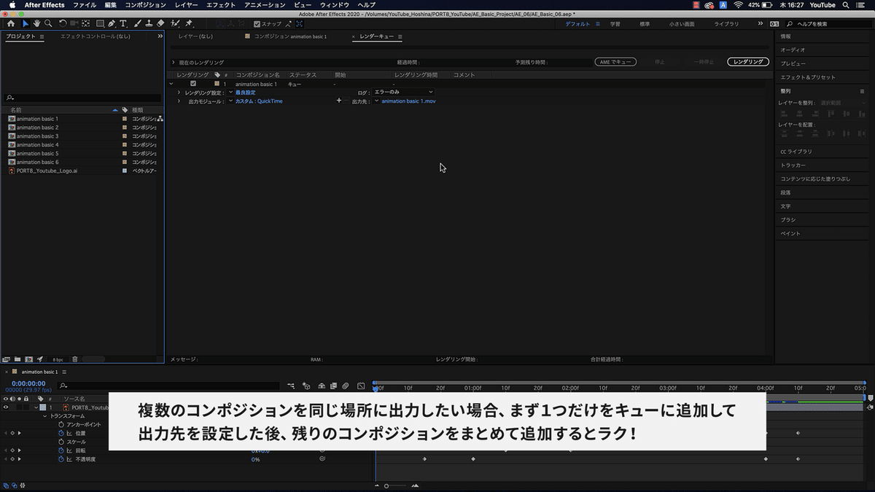
Task: Select the Clone Stamp tool
Action: [148, 24]
